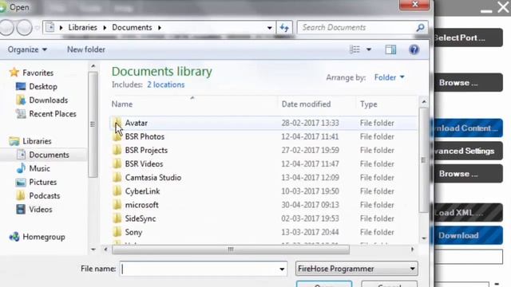Viewport: 511px width, 287px height.
Task: Click the Libraries segment in address bar
Action: point(82,28)
